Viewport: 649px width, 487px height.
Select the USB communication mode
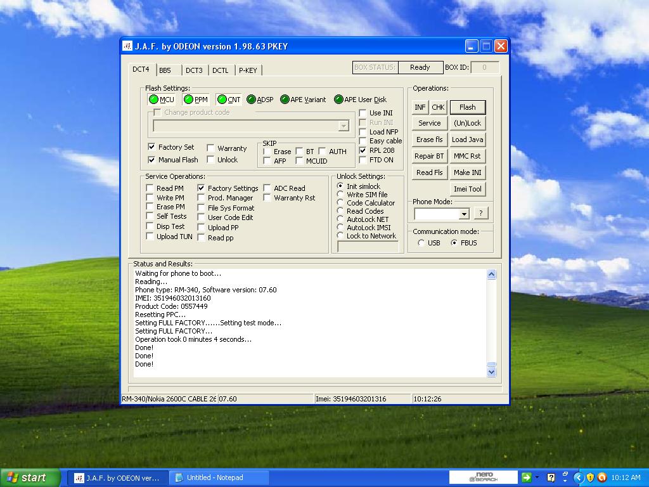pyautogui.click(x=421, y=242)
